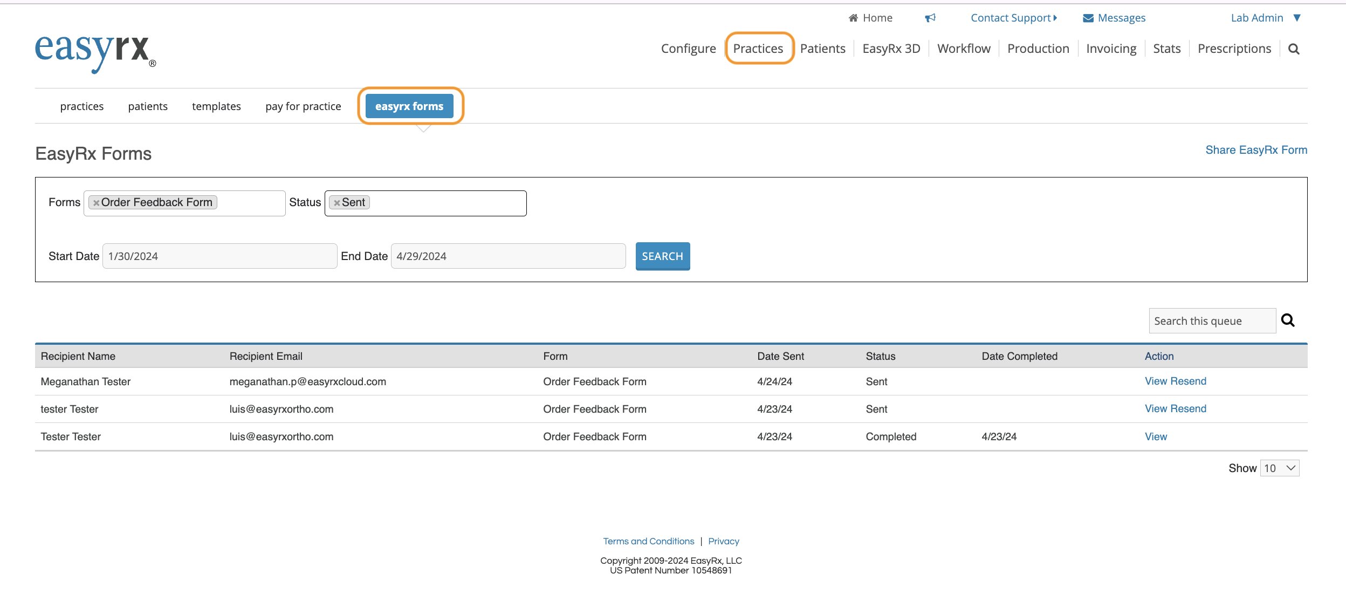The width and height of the screenshot is (1346, 601).
Task: Remove the Sent status filter tag
Action: tap(336, 203)
